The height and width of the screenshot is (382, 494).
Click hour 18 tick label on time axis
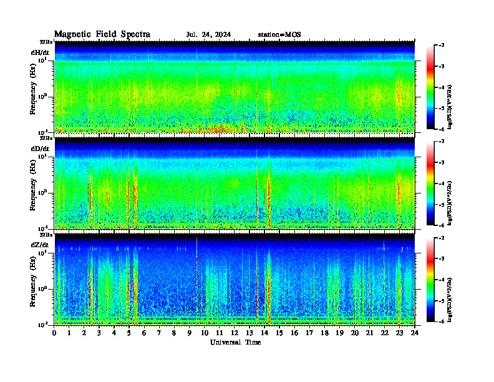click(324, 333)
